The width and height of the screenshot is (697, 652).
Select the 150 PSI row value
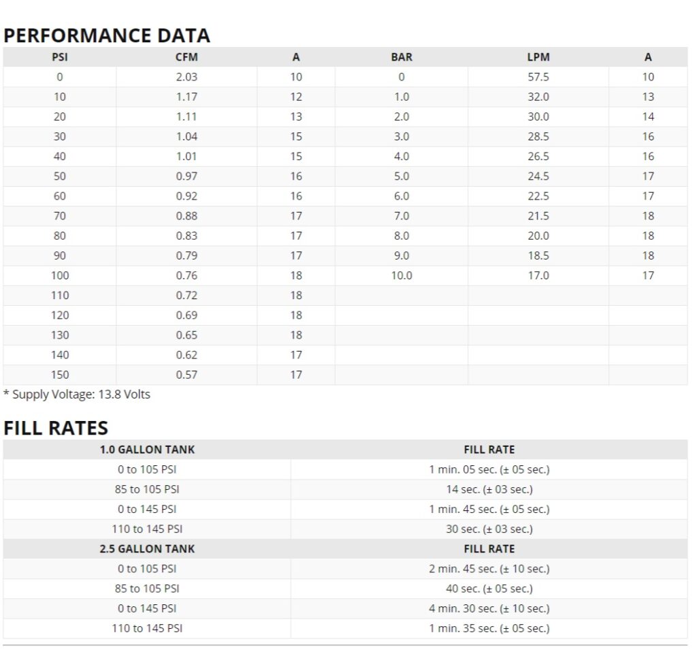pyautogui.click(x=60, y=375)
